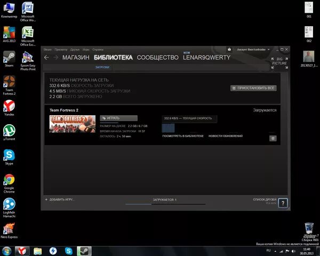The image size is (320, 256).
Task: Open the file explorer taskbar icon
Action: 38,251
